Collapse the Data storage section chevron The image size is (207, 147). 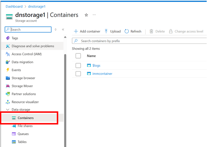click(x=8, y=110)
